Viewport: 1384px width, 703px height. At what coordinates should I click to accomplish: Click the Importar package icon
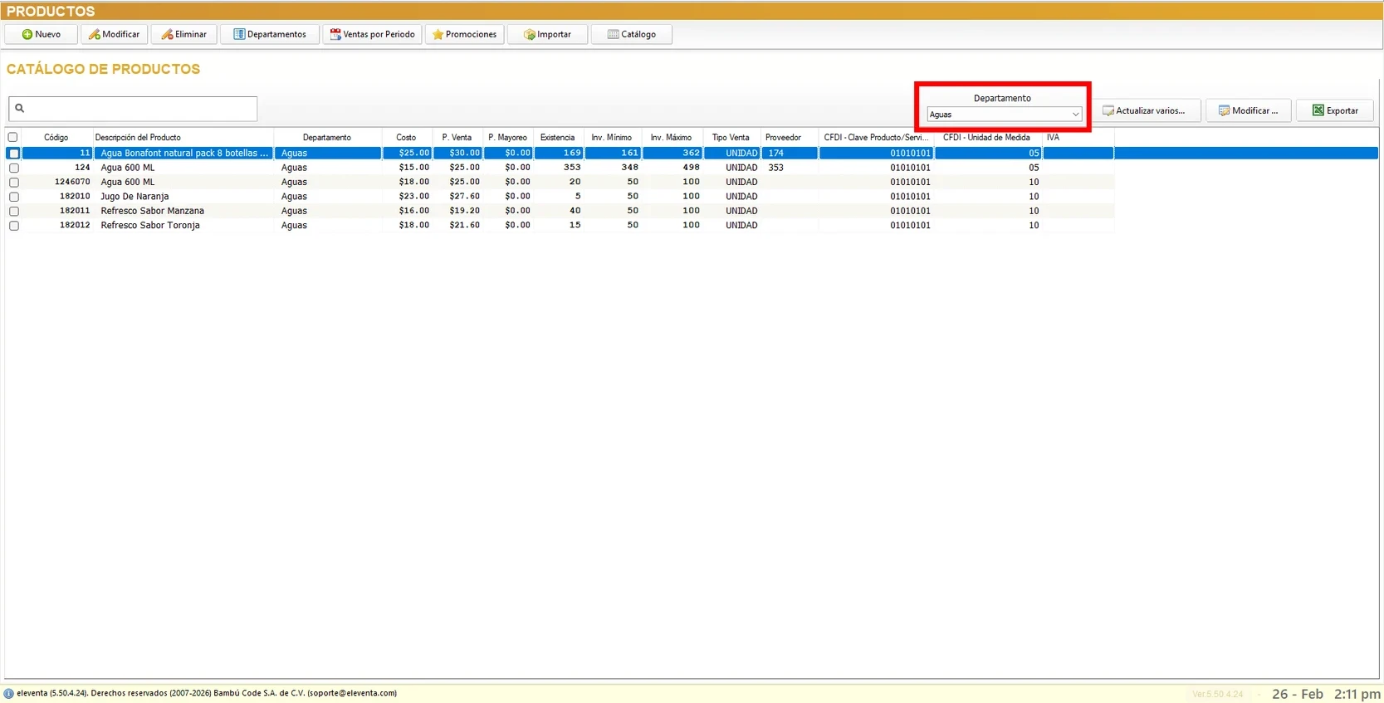pyautogui.click(x=529, y=34)
